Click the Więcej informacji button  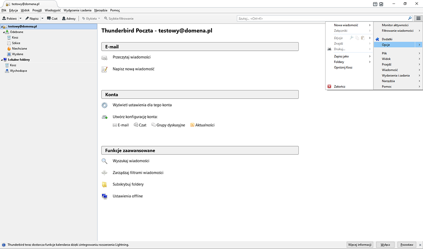[360, 245]
